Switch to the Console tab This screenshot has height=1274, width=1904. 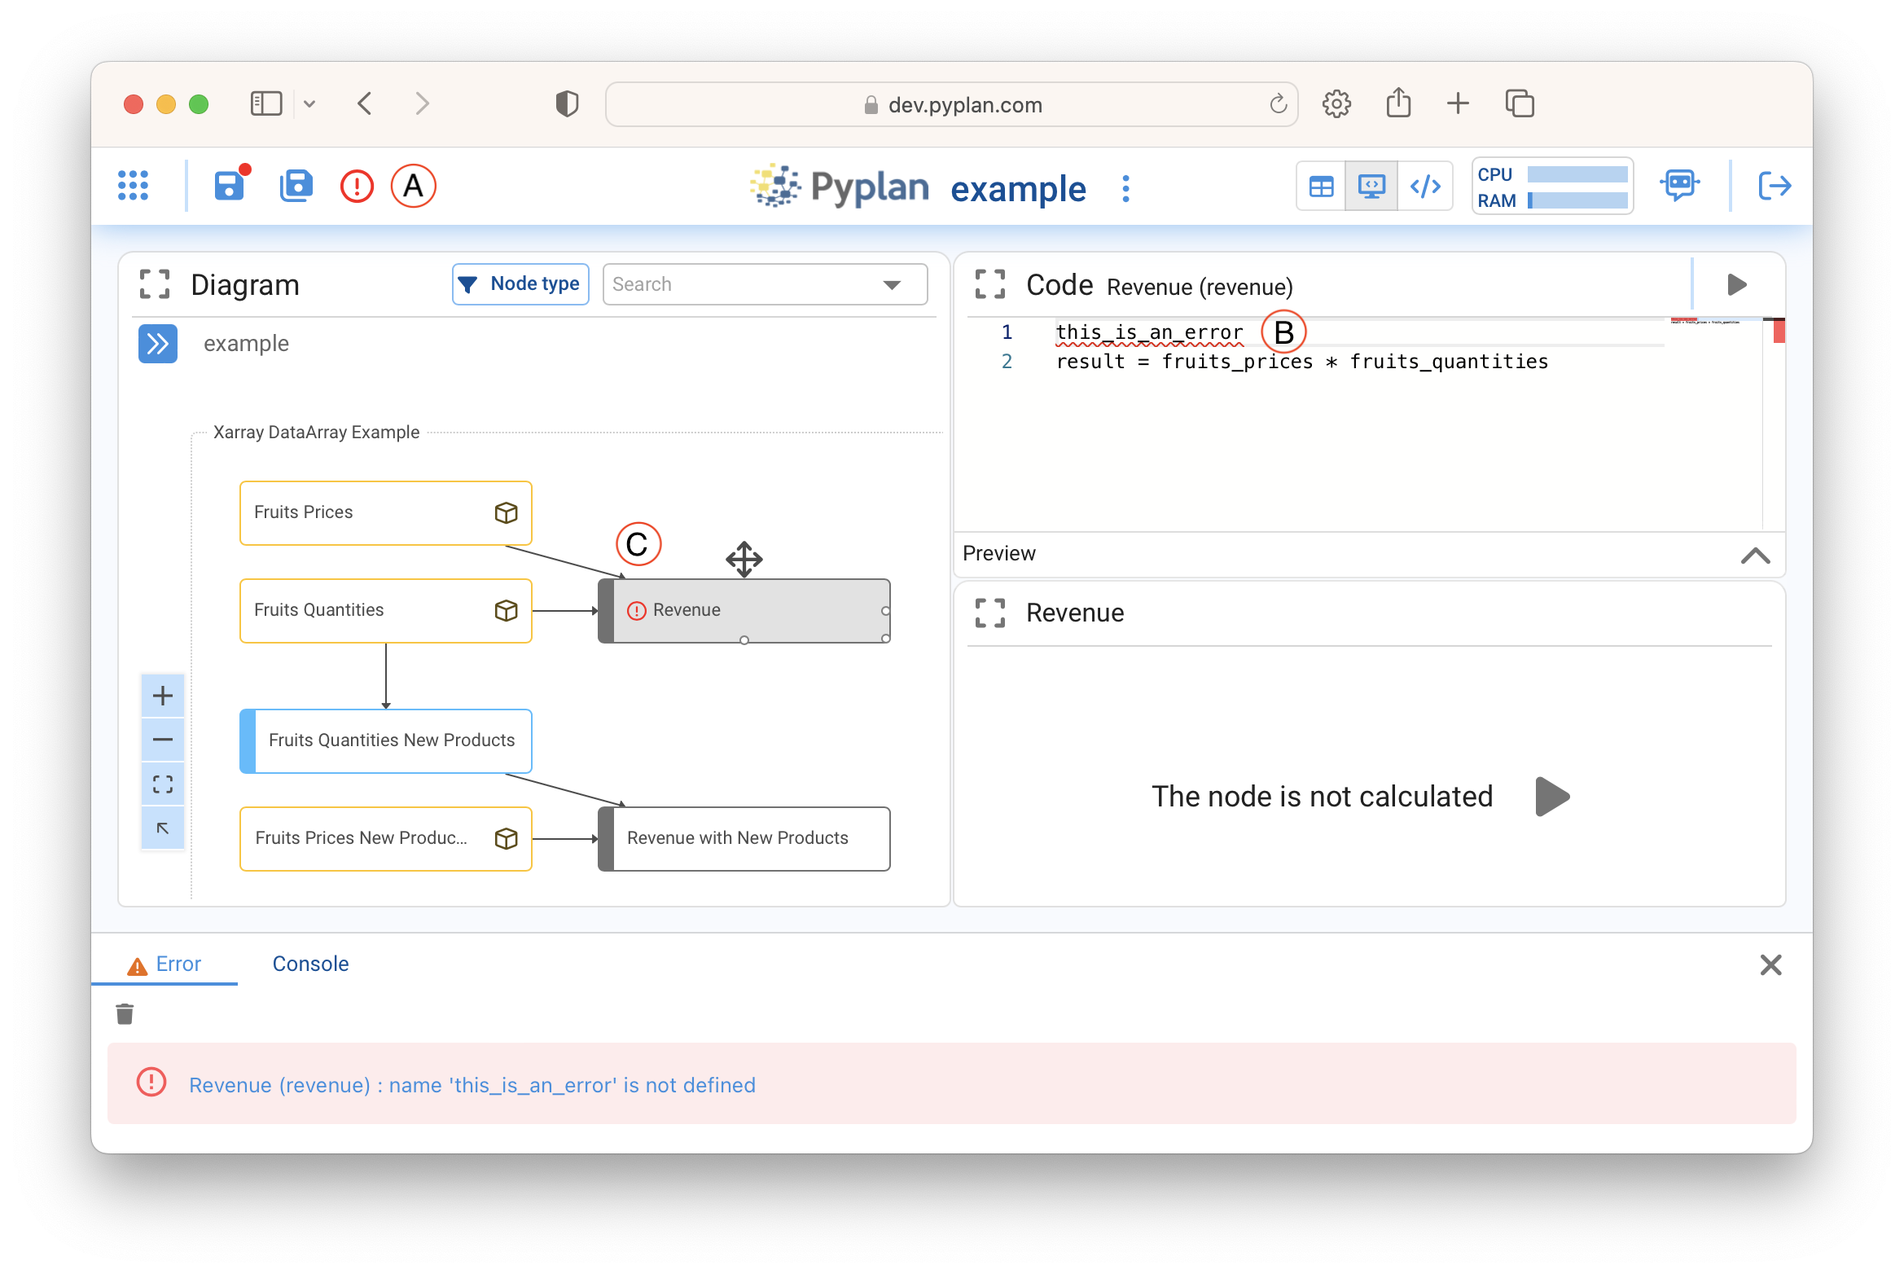click(310, 964)
